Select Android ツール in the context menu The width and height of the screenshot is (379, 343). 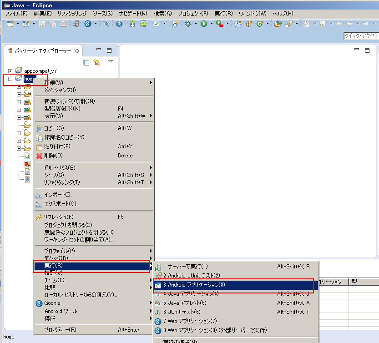[x=94, y=311]
